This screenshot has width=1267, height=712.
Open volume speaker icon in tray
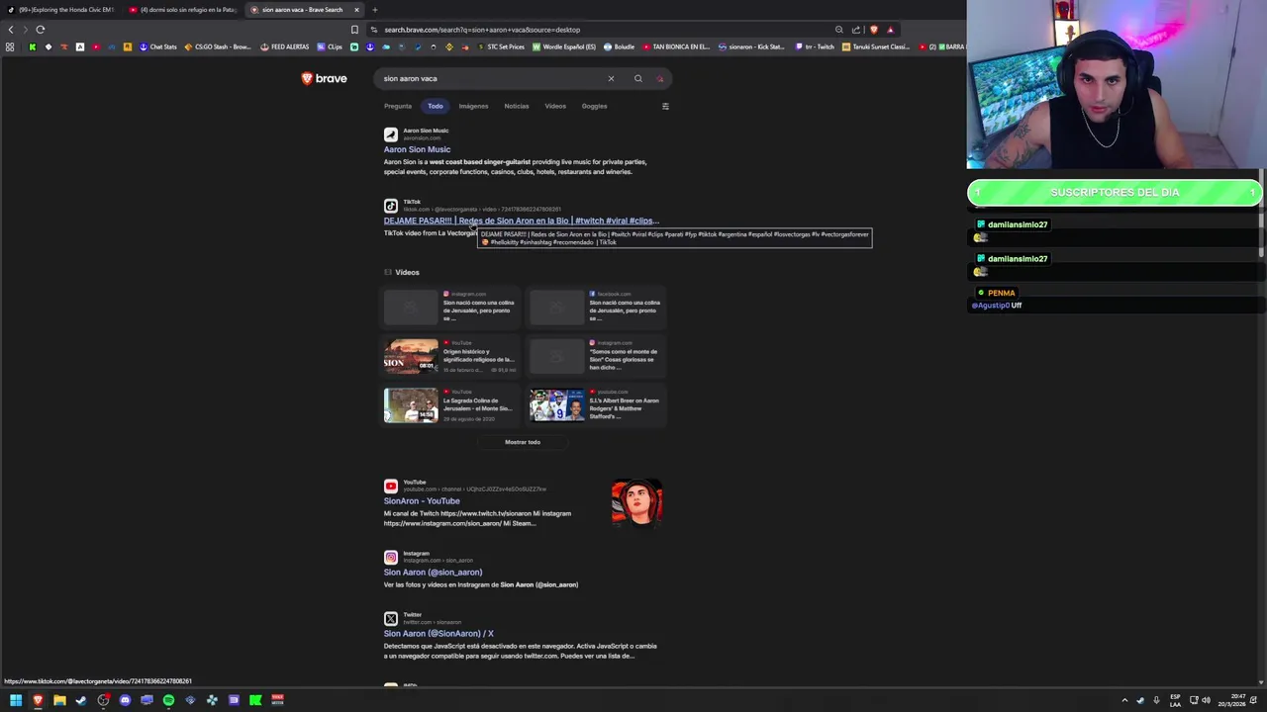1206,700
